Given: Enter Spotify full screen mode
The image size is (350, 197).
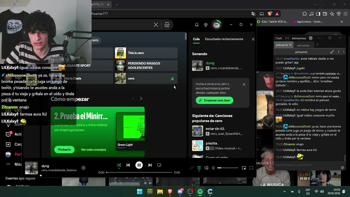Looking at the screenshot, I should [251, 168].
